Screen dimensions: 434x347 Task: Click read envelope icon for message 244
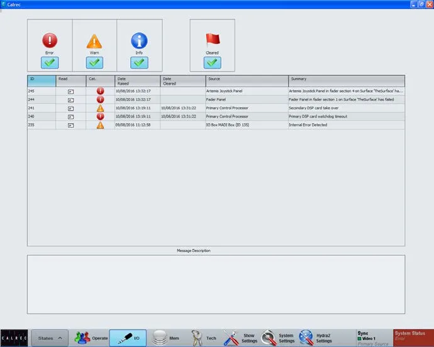(x=71, y=100)
